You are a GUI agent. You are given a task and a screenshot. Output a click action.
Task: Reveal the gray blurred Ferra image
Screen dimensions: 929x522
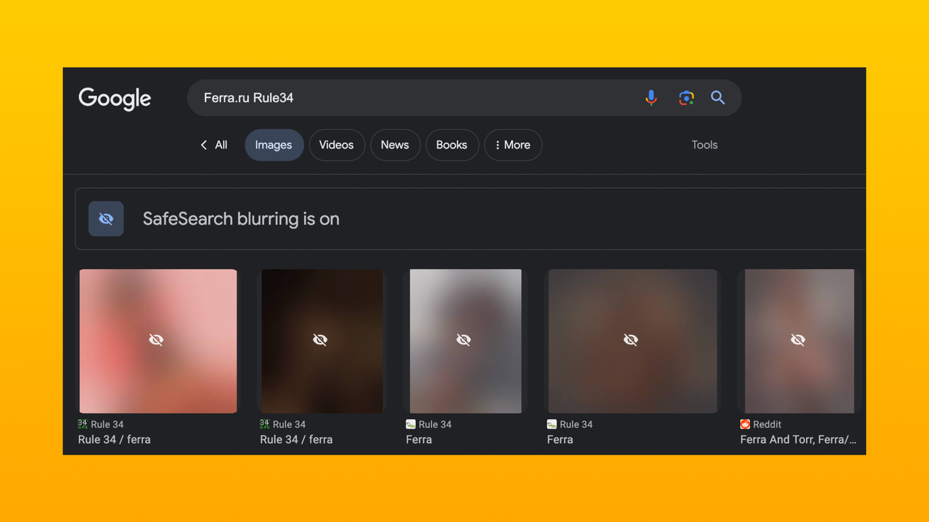point(465,341)
